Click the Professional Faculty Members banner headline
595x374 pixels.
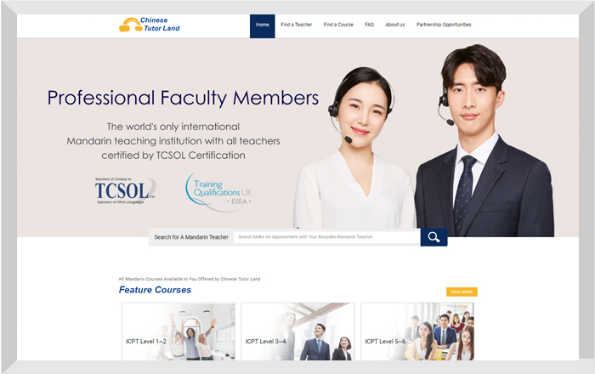(183, 98)
